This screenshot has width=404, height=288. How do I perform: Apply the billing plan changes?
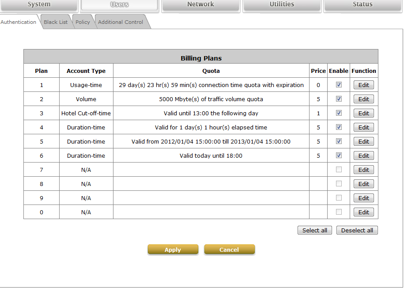(x=173, y=250)
